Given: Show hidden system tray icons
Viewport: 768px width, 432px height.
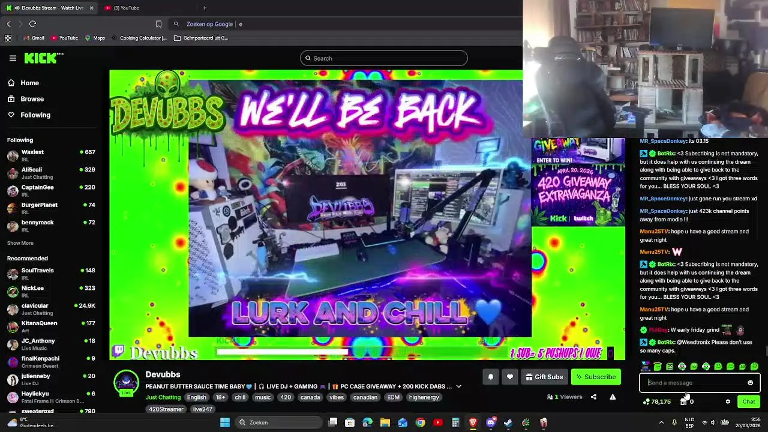Looking at the screenshot, I should tap(661, 422).
